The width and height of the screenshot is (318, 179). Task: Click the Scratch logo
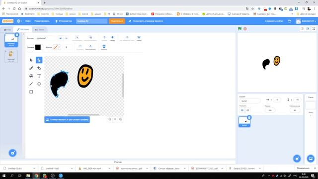8,21
